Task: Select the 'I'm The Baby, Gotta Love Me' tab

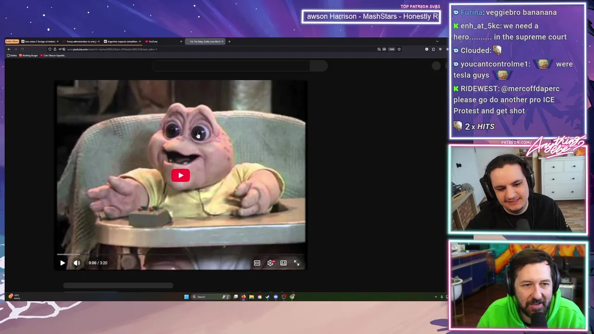Action: click(204, 41)
